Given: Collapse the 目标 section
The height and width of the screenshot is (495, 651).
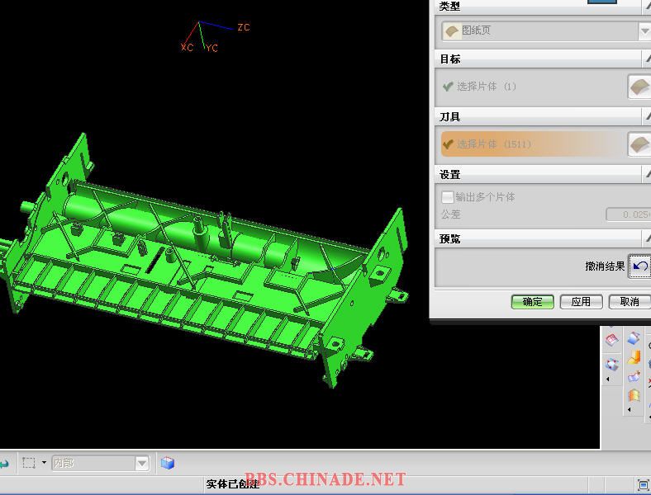Looking at the screenshot, I should click(x=646, y=59).
